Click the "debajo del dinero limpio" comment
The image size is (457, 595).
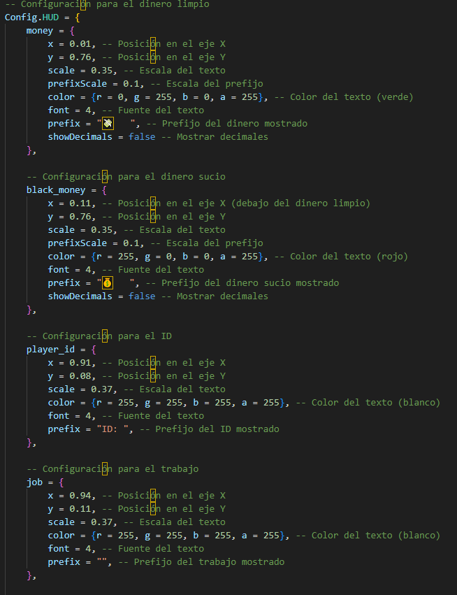click(300, 203)
